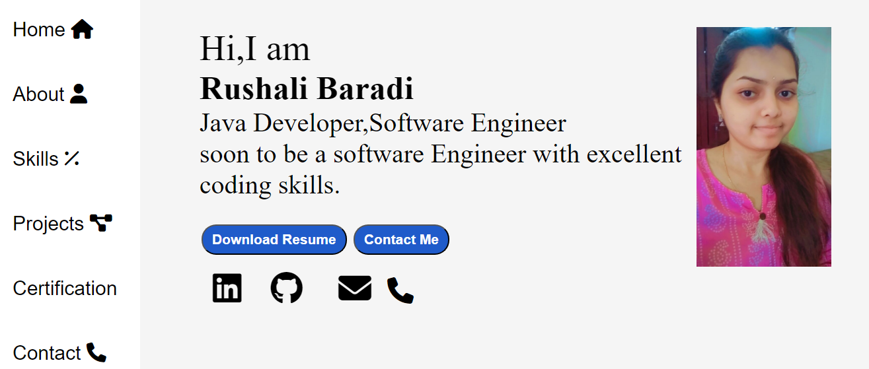Click the phone icon beside Contact
The image size is (869, 369).
point(96,352)
